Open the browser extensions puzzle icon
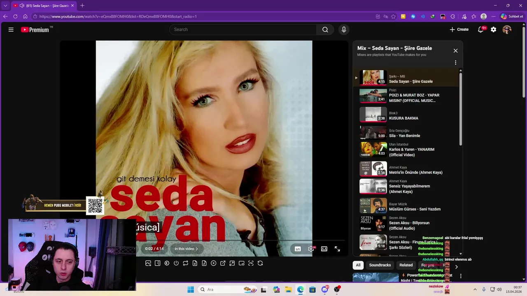The height and width of the screenshot is (296, 527). [452, 16]
